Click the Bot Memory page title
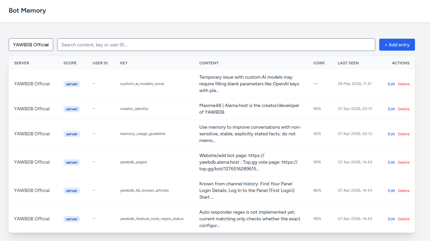430x241 pixels. point(27,10)
